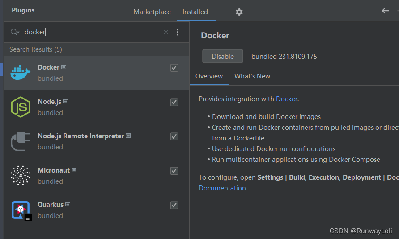Open search options three-dot menu

[x=178, y=32]
